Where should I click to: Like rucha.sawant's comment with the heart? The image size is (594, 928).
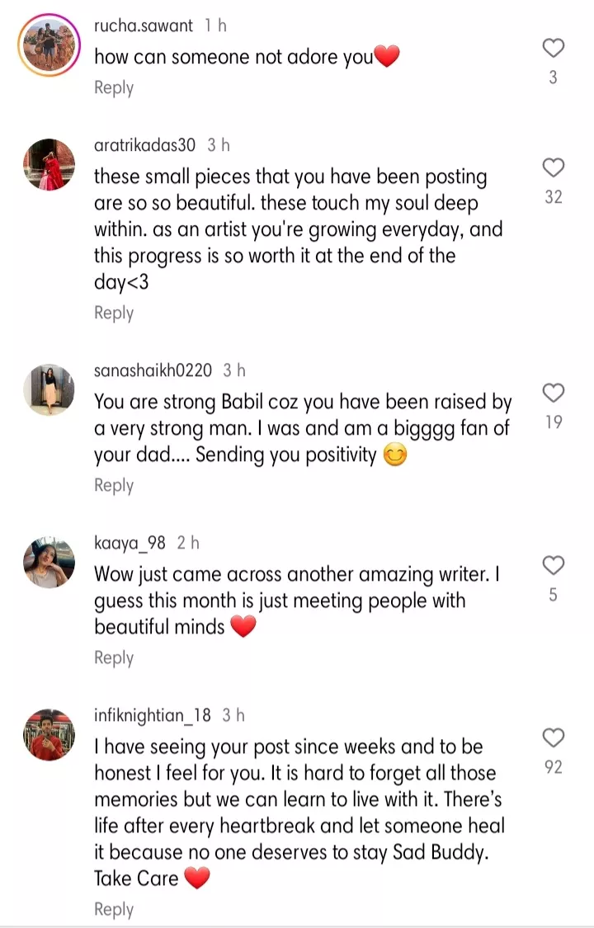point(553,49)
